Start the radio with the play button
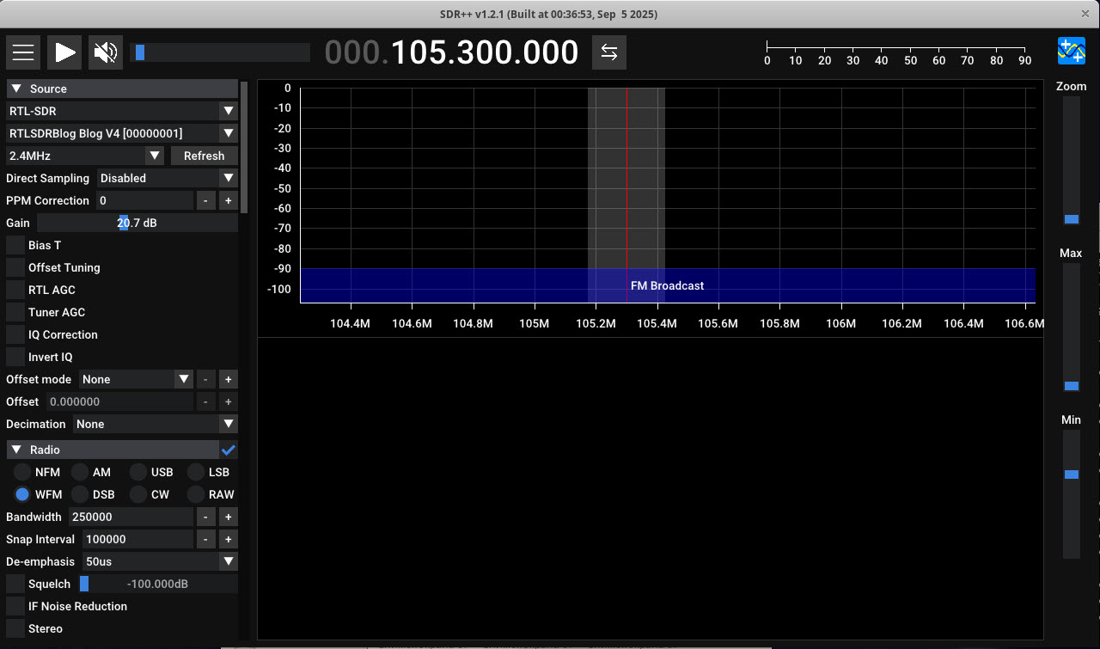Image resolution: width=1100 pixels, height=649 pixels. tap(64, 52)
